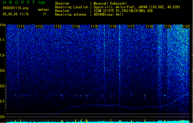The height and width of the screenshot is (123, 193).
Task: Click the 'meteor' label
Action: pos(44,10)
